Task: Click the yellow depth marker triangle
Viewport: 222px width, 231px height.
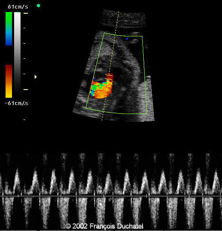Action: (36, 77)
